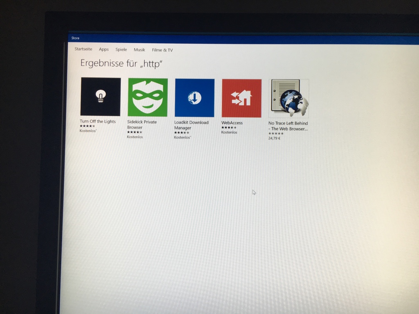The height and width of the screenshot is (314, 419).
Task: Open the Sidekick Private Browser green mask tile
Action: click(148, 97)
